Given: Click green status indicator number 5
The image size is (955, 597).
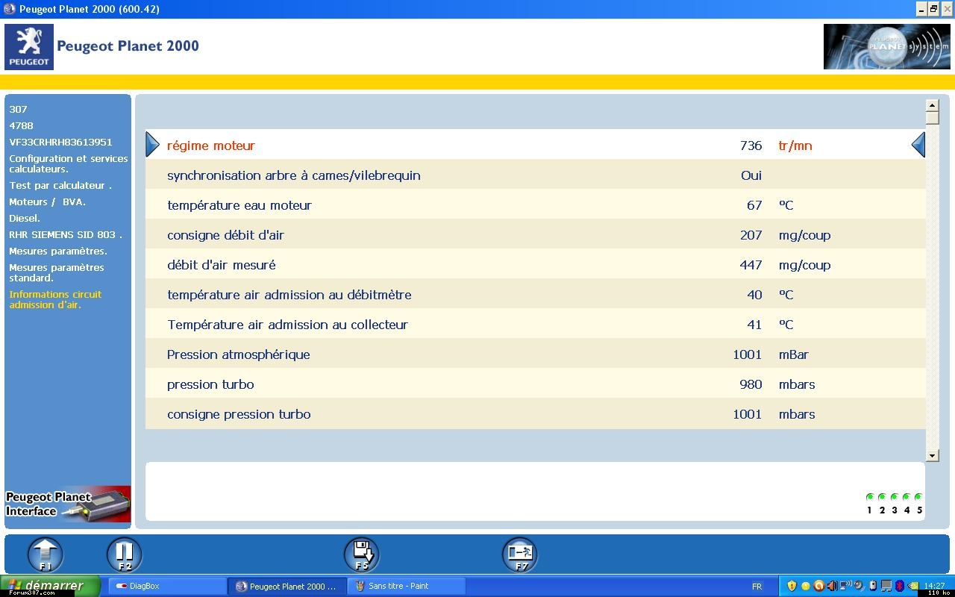Looking at the screenshot, I should [918, 497].
